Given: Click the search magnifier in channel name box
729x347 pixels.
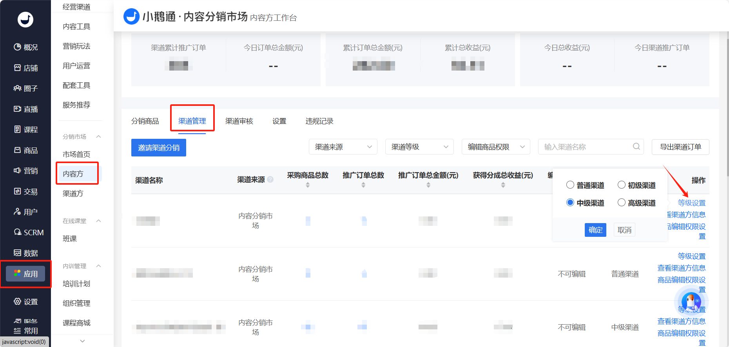Looking at the screenshot, I should point(636,147).
